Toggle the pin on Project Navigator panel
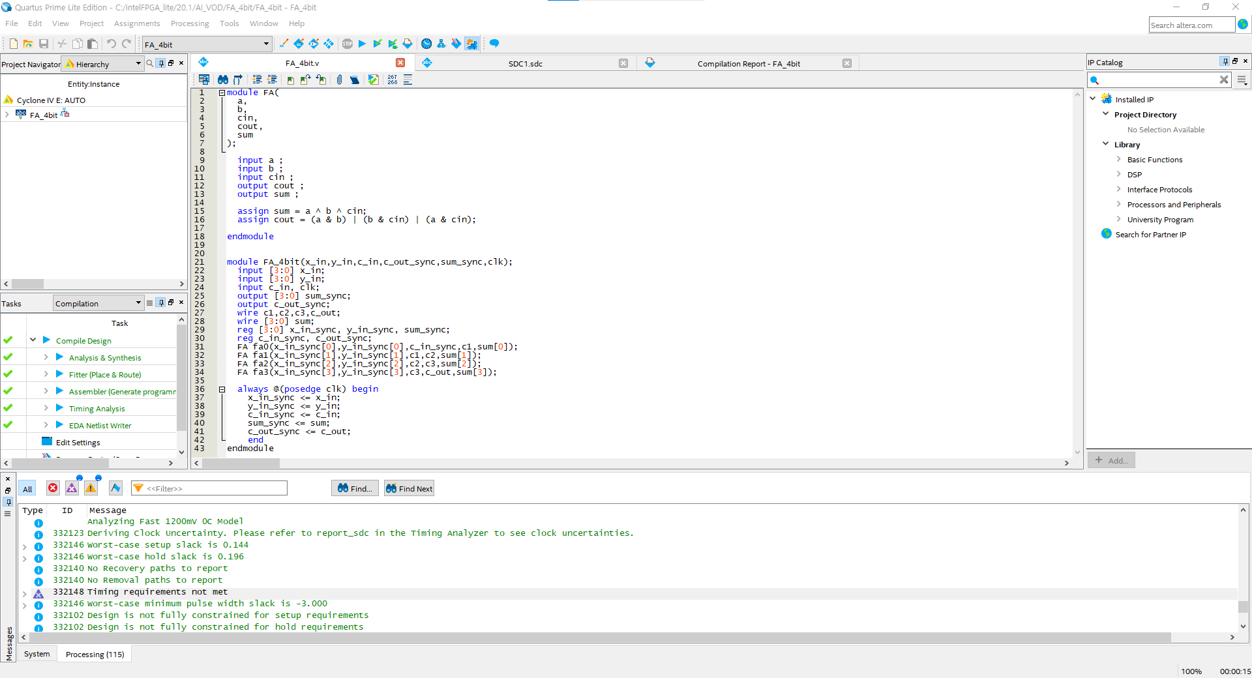The height and width of the screenshot is (678, 1252). [162, 63]
